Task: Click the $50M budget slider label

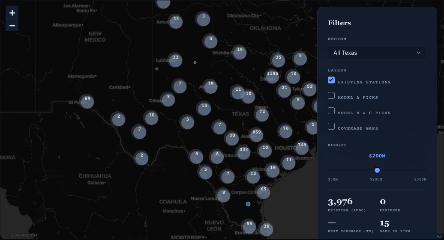Action: pyautogui.click(x=333, y=180)
